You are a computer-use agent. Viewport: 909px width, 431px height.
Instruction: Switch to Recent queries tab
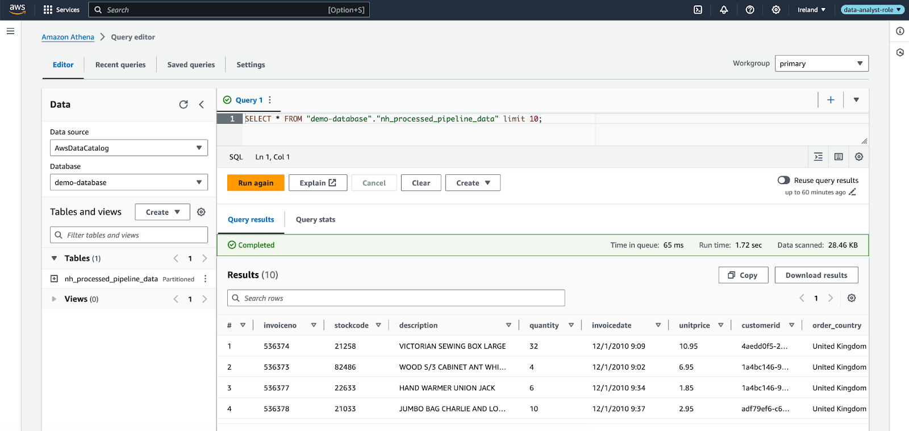click(x=120, y=65)
